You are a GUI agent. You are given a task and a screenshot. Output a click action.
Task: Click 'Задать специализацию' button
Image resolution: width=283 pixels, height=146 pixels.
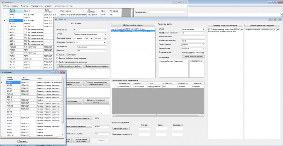click(x=193, y=56)
